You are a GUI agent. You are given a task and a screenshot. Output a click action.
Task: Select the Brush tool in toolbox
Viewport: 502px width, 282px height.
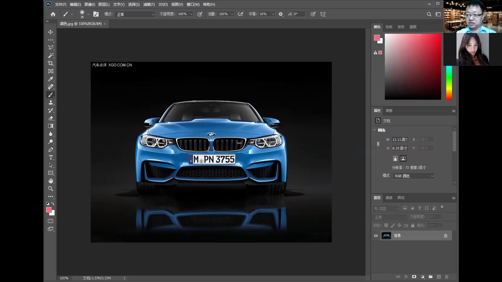pyautogui.click(x=50, y=95)
